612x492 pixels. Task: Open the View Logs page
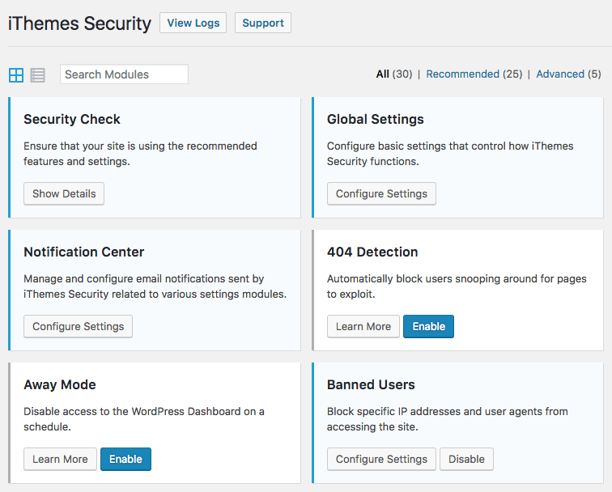193,23
